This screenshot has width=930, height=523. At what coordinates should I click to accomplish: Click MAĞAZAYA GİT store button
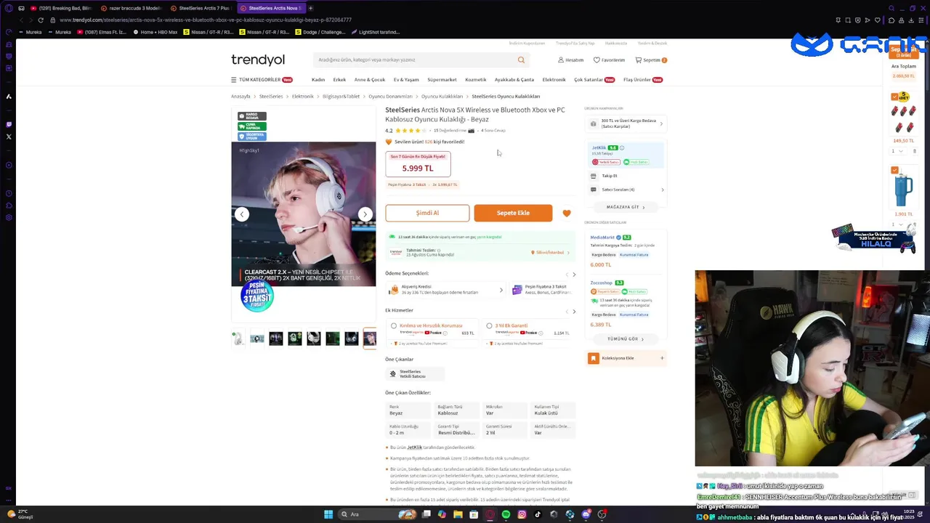point(626,207)
